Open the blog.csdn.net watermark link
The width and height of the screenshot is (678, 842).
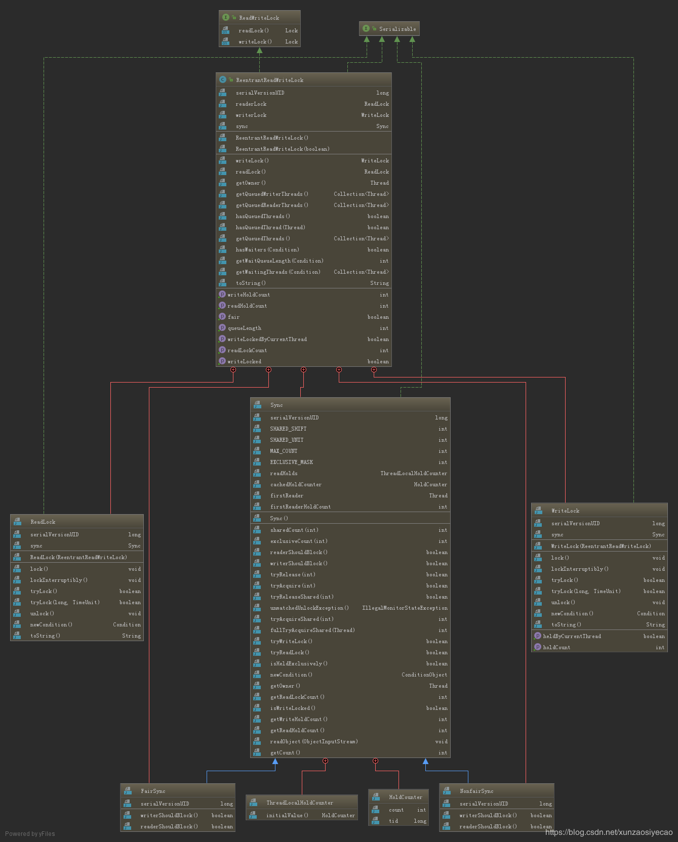(x=609, y=832)
